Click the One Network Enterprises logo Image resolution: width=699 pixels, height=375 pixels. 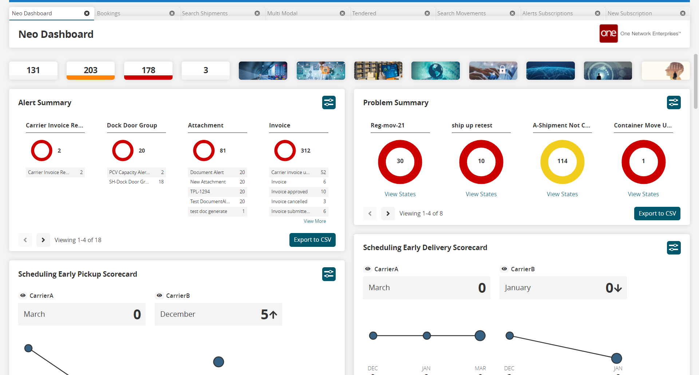click(608, 33)
